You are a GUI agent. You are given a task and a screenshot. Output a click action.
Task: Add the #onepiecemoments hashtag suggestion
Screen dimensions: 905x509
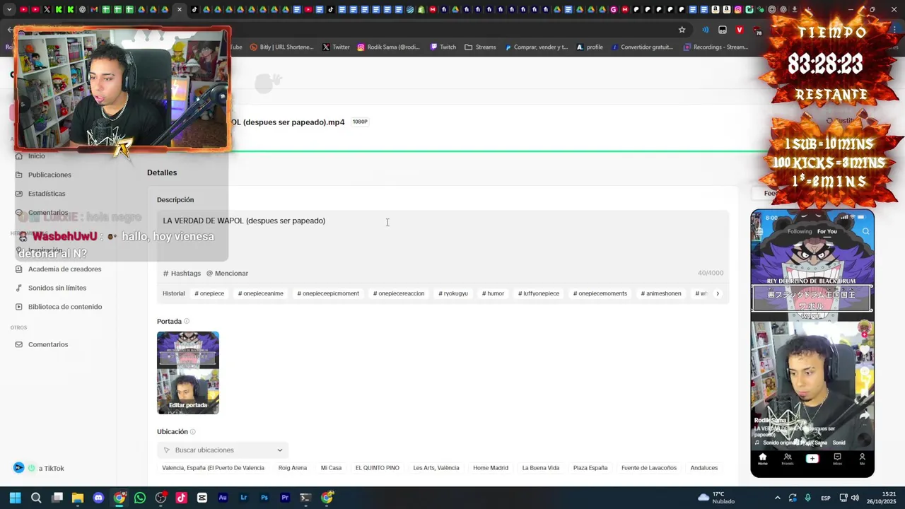(x=600, y=293)
